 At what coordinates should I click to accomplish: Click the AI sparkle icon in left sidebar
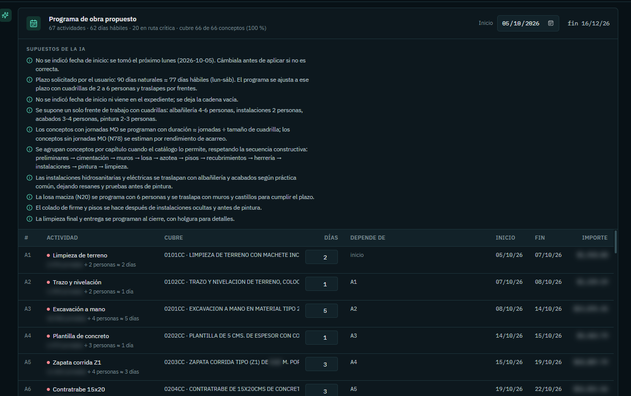click(x=5, y=15)
